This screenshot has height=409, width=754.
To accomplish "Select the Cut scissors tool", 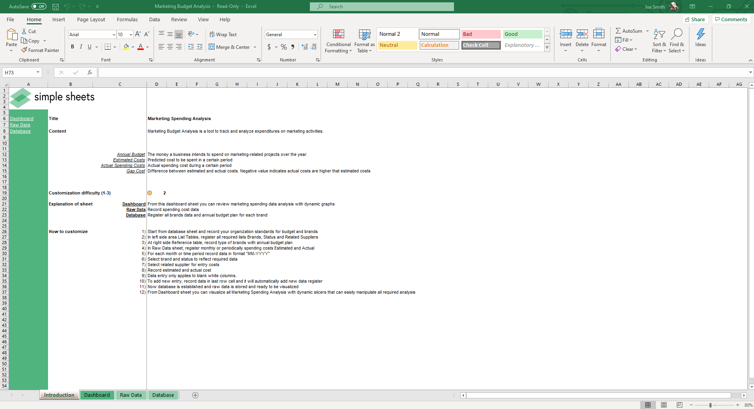I will [24, 31].
